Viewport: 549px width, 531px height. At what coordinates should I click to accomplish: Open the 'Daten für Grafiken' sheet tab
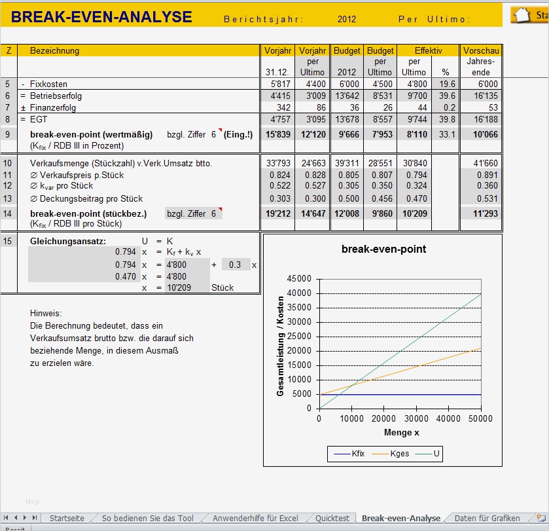(487, 518)
